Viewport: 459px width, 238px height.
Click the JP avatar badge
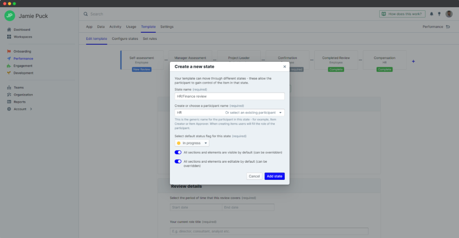coord(10,16)
